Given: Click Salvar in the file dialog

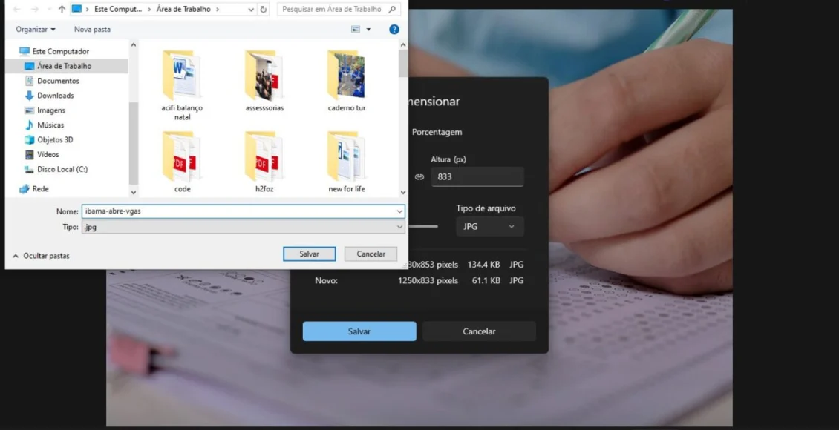Looking at the screenshot, I should coord(309,254).
